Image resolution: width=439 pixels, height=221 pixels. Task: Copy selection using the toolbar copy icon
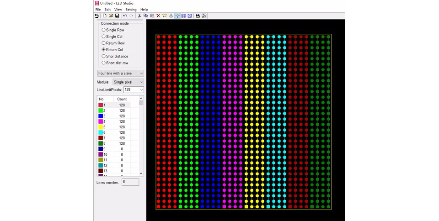tap(145, 16)
